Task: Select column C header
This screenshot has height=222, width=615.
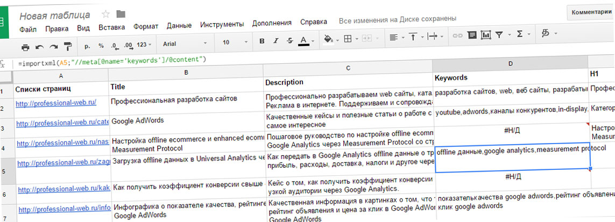Action: coord(348,67)
